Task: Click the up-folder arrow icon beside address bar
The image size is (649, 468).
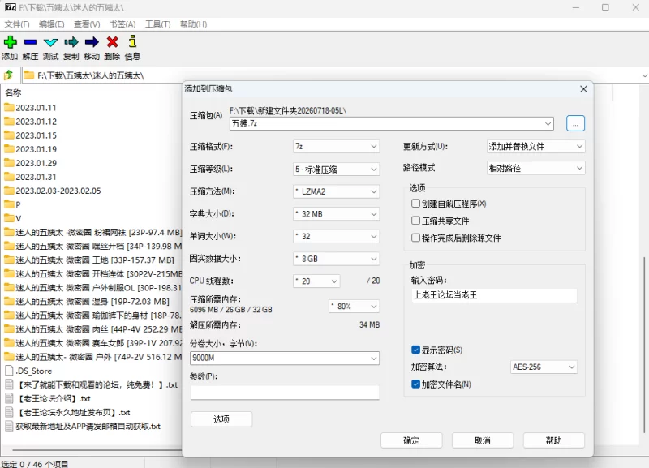Action: coord(8,75)
